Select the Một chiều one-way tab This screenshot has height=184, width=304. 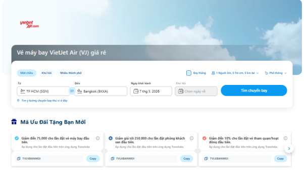pyautogui.click(x=27, y=73)
